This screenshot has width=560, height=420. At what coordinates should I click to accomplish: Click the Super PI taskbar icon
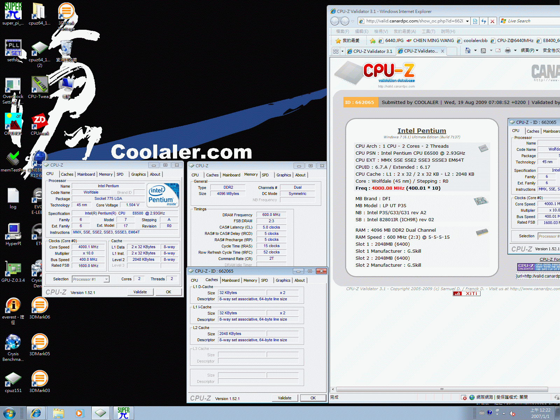[123, 413]
